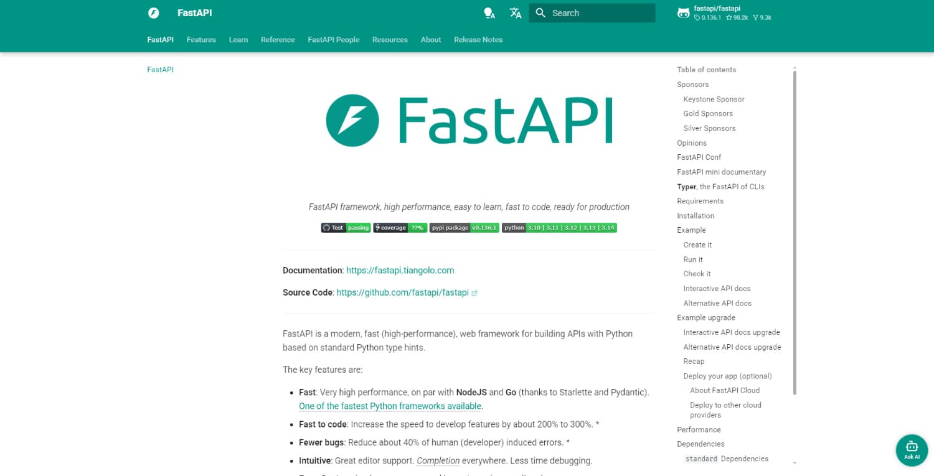This screenshot has width=934, height=476.
Task: Go to Alternative API docs upgrade entry
Action: (x=732, y=347)
